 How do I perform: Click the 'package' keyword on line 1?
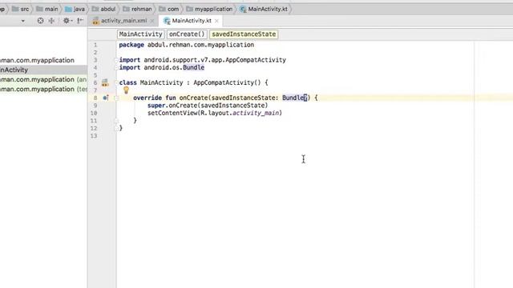[131, 45]
